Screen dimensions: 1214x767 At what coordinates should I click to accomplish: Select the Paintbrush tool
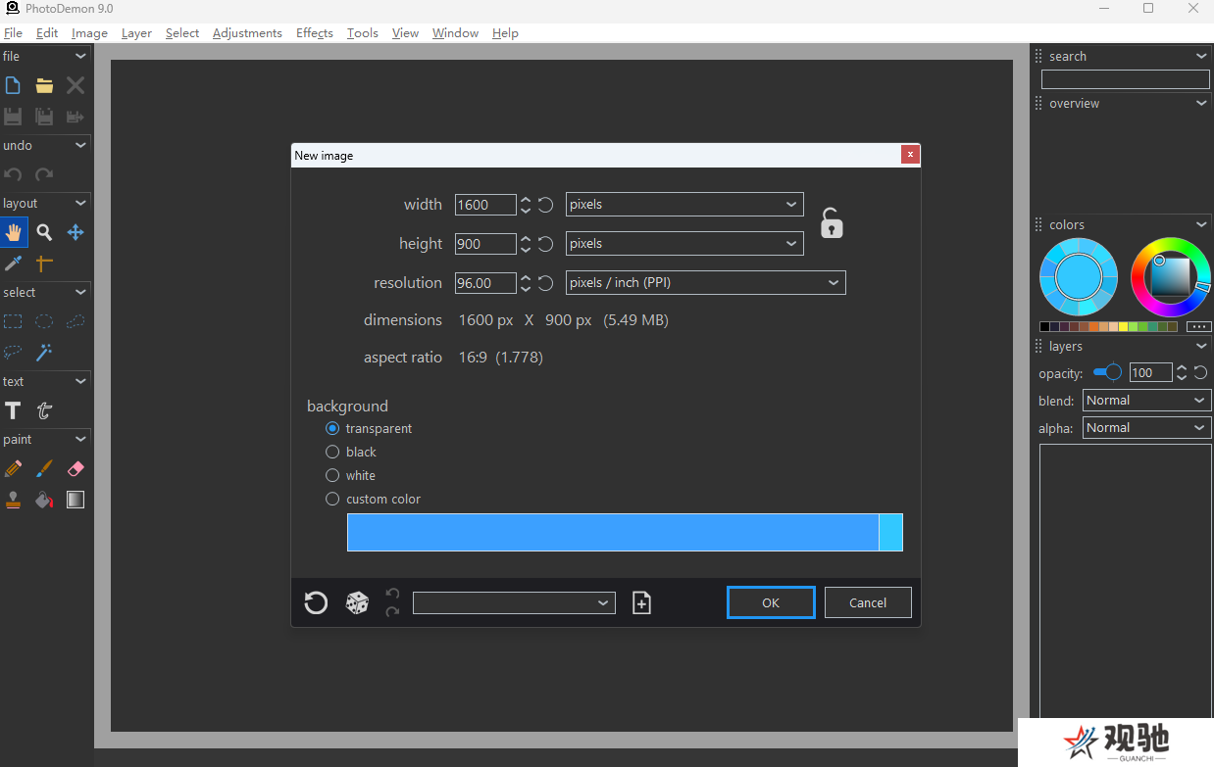pyautogui.click(x=44, y=468)
